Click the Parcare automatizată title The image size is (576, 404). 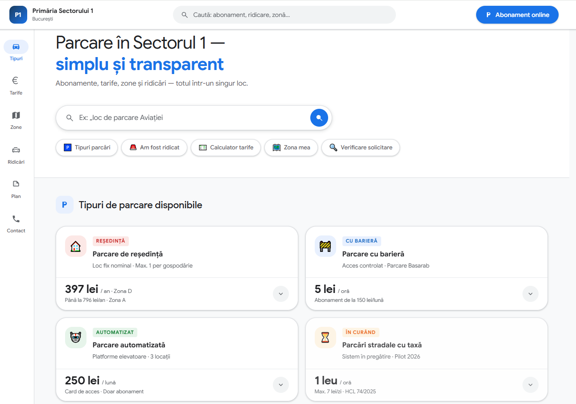[129, 345]
